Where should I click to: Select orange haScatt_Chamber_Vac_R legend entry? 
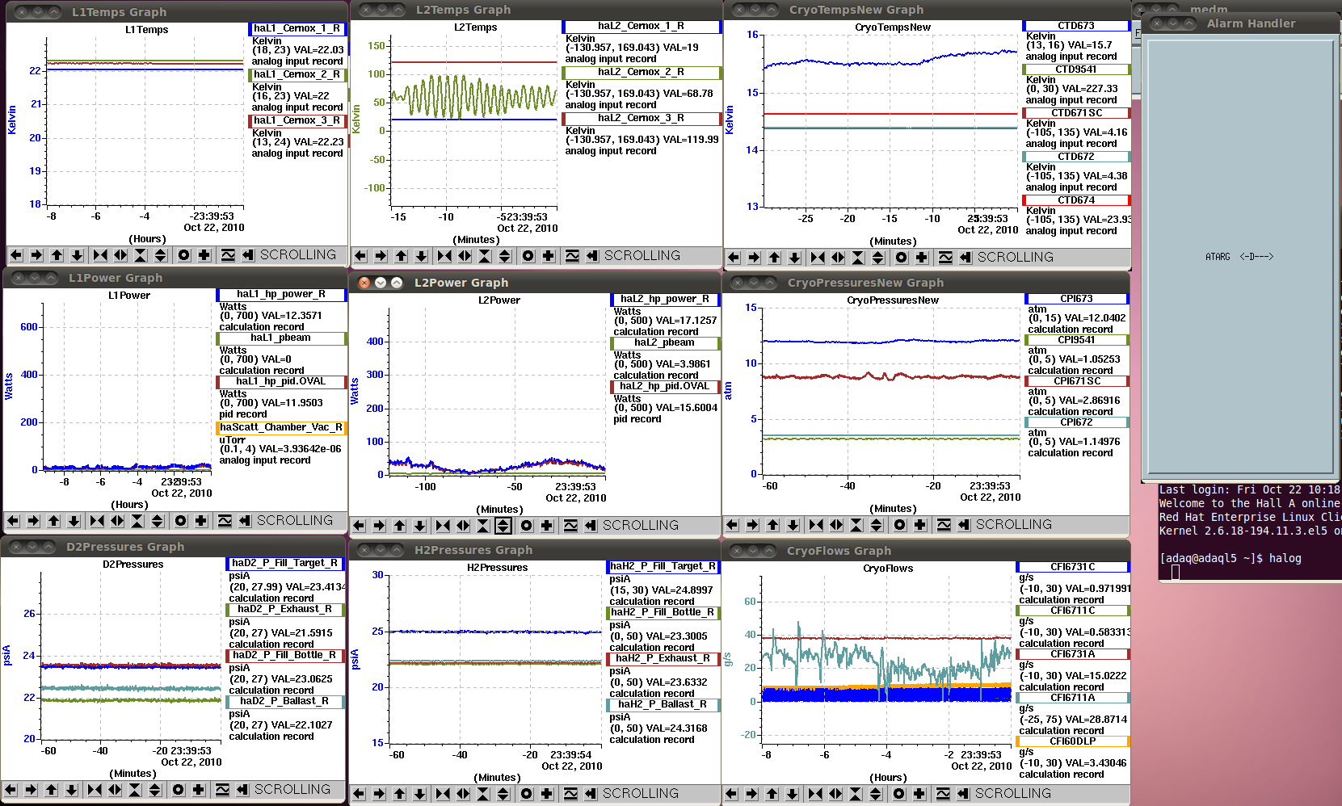(281, 428)
